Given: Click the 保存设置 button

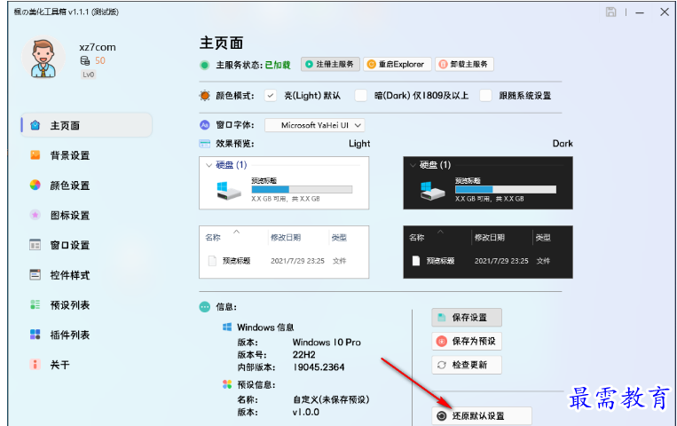Looking at the screenshot, I should 467,318.
